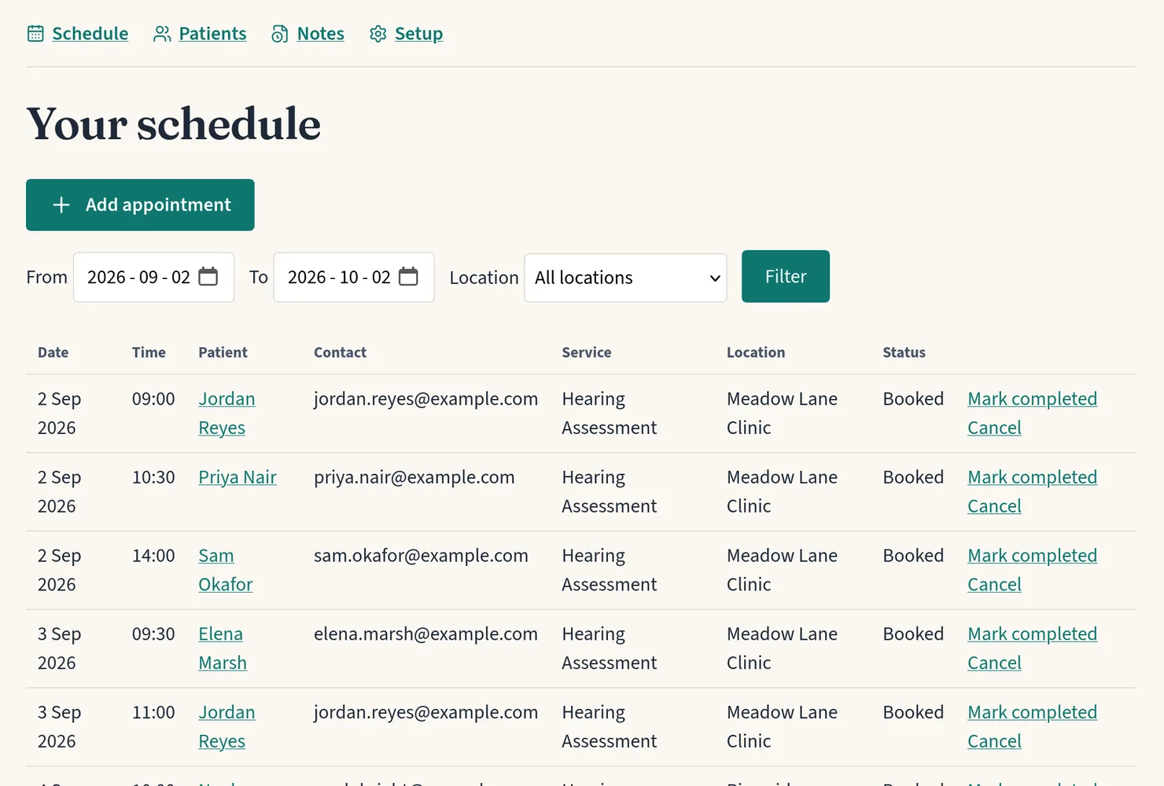Open the Schedule page link

90,34
